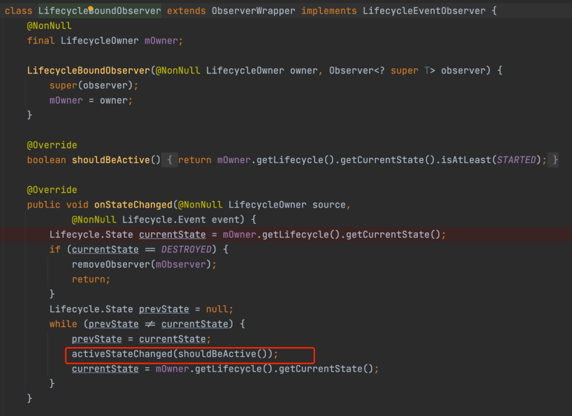
Task: Click the isAtLeast method call
Action: 466,160
